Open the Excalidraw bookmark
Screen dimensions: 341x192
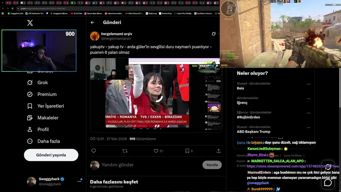point(204,13)
